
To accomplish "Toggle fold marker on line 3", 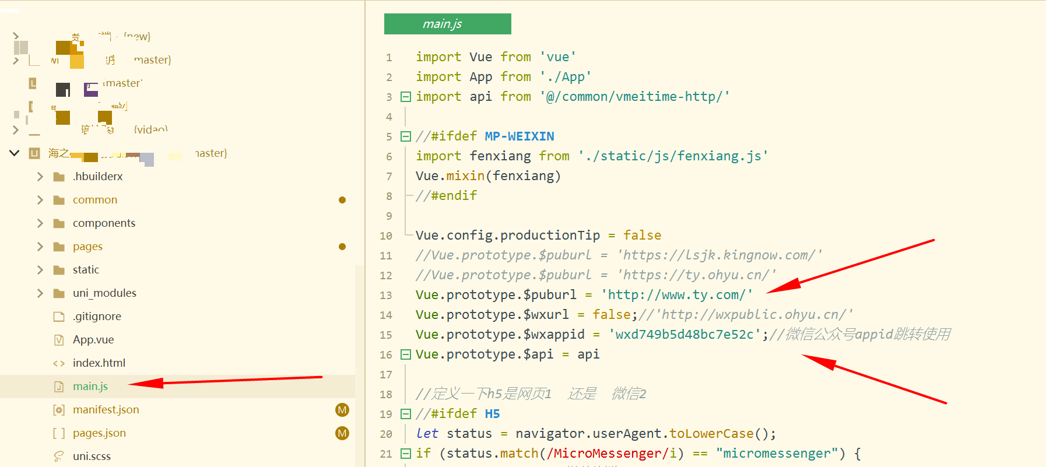I will [406, 97].
